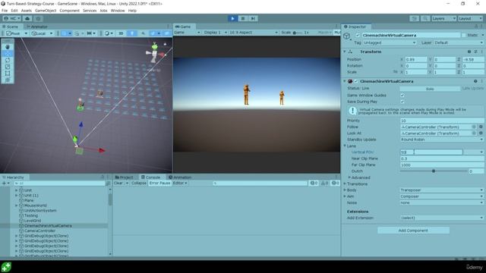Click the Solo button

(x=430, y=89)
